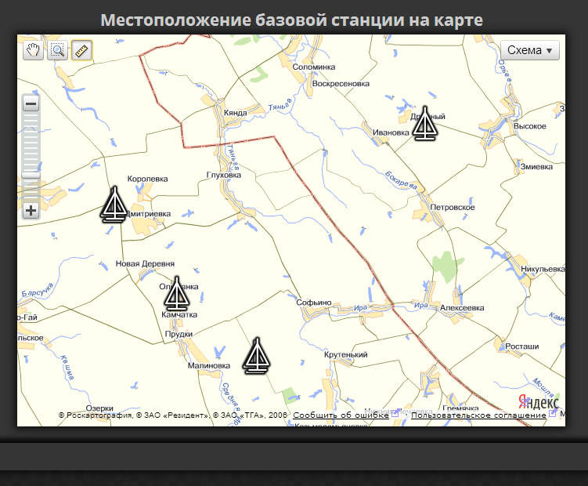The width and height of the screenshot is (588, 486).
Task: Click the zoom slider handle
Action: [31, 176]
